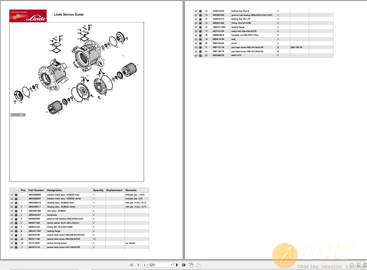Click the Replacement column header
This screenshot has height=270, width=367.
pos(115,190)
